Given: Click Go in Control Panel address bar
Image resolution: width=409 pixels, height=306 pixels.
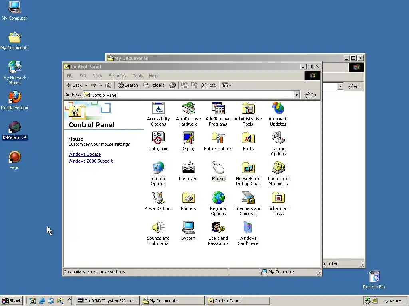Looking at the screenshot, I should pos(310,95).
